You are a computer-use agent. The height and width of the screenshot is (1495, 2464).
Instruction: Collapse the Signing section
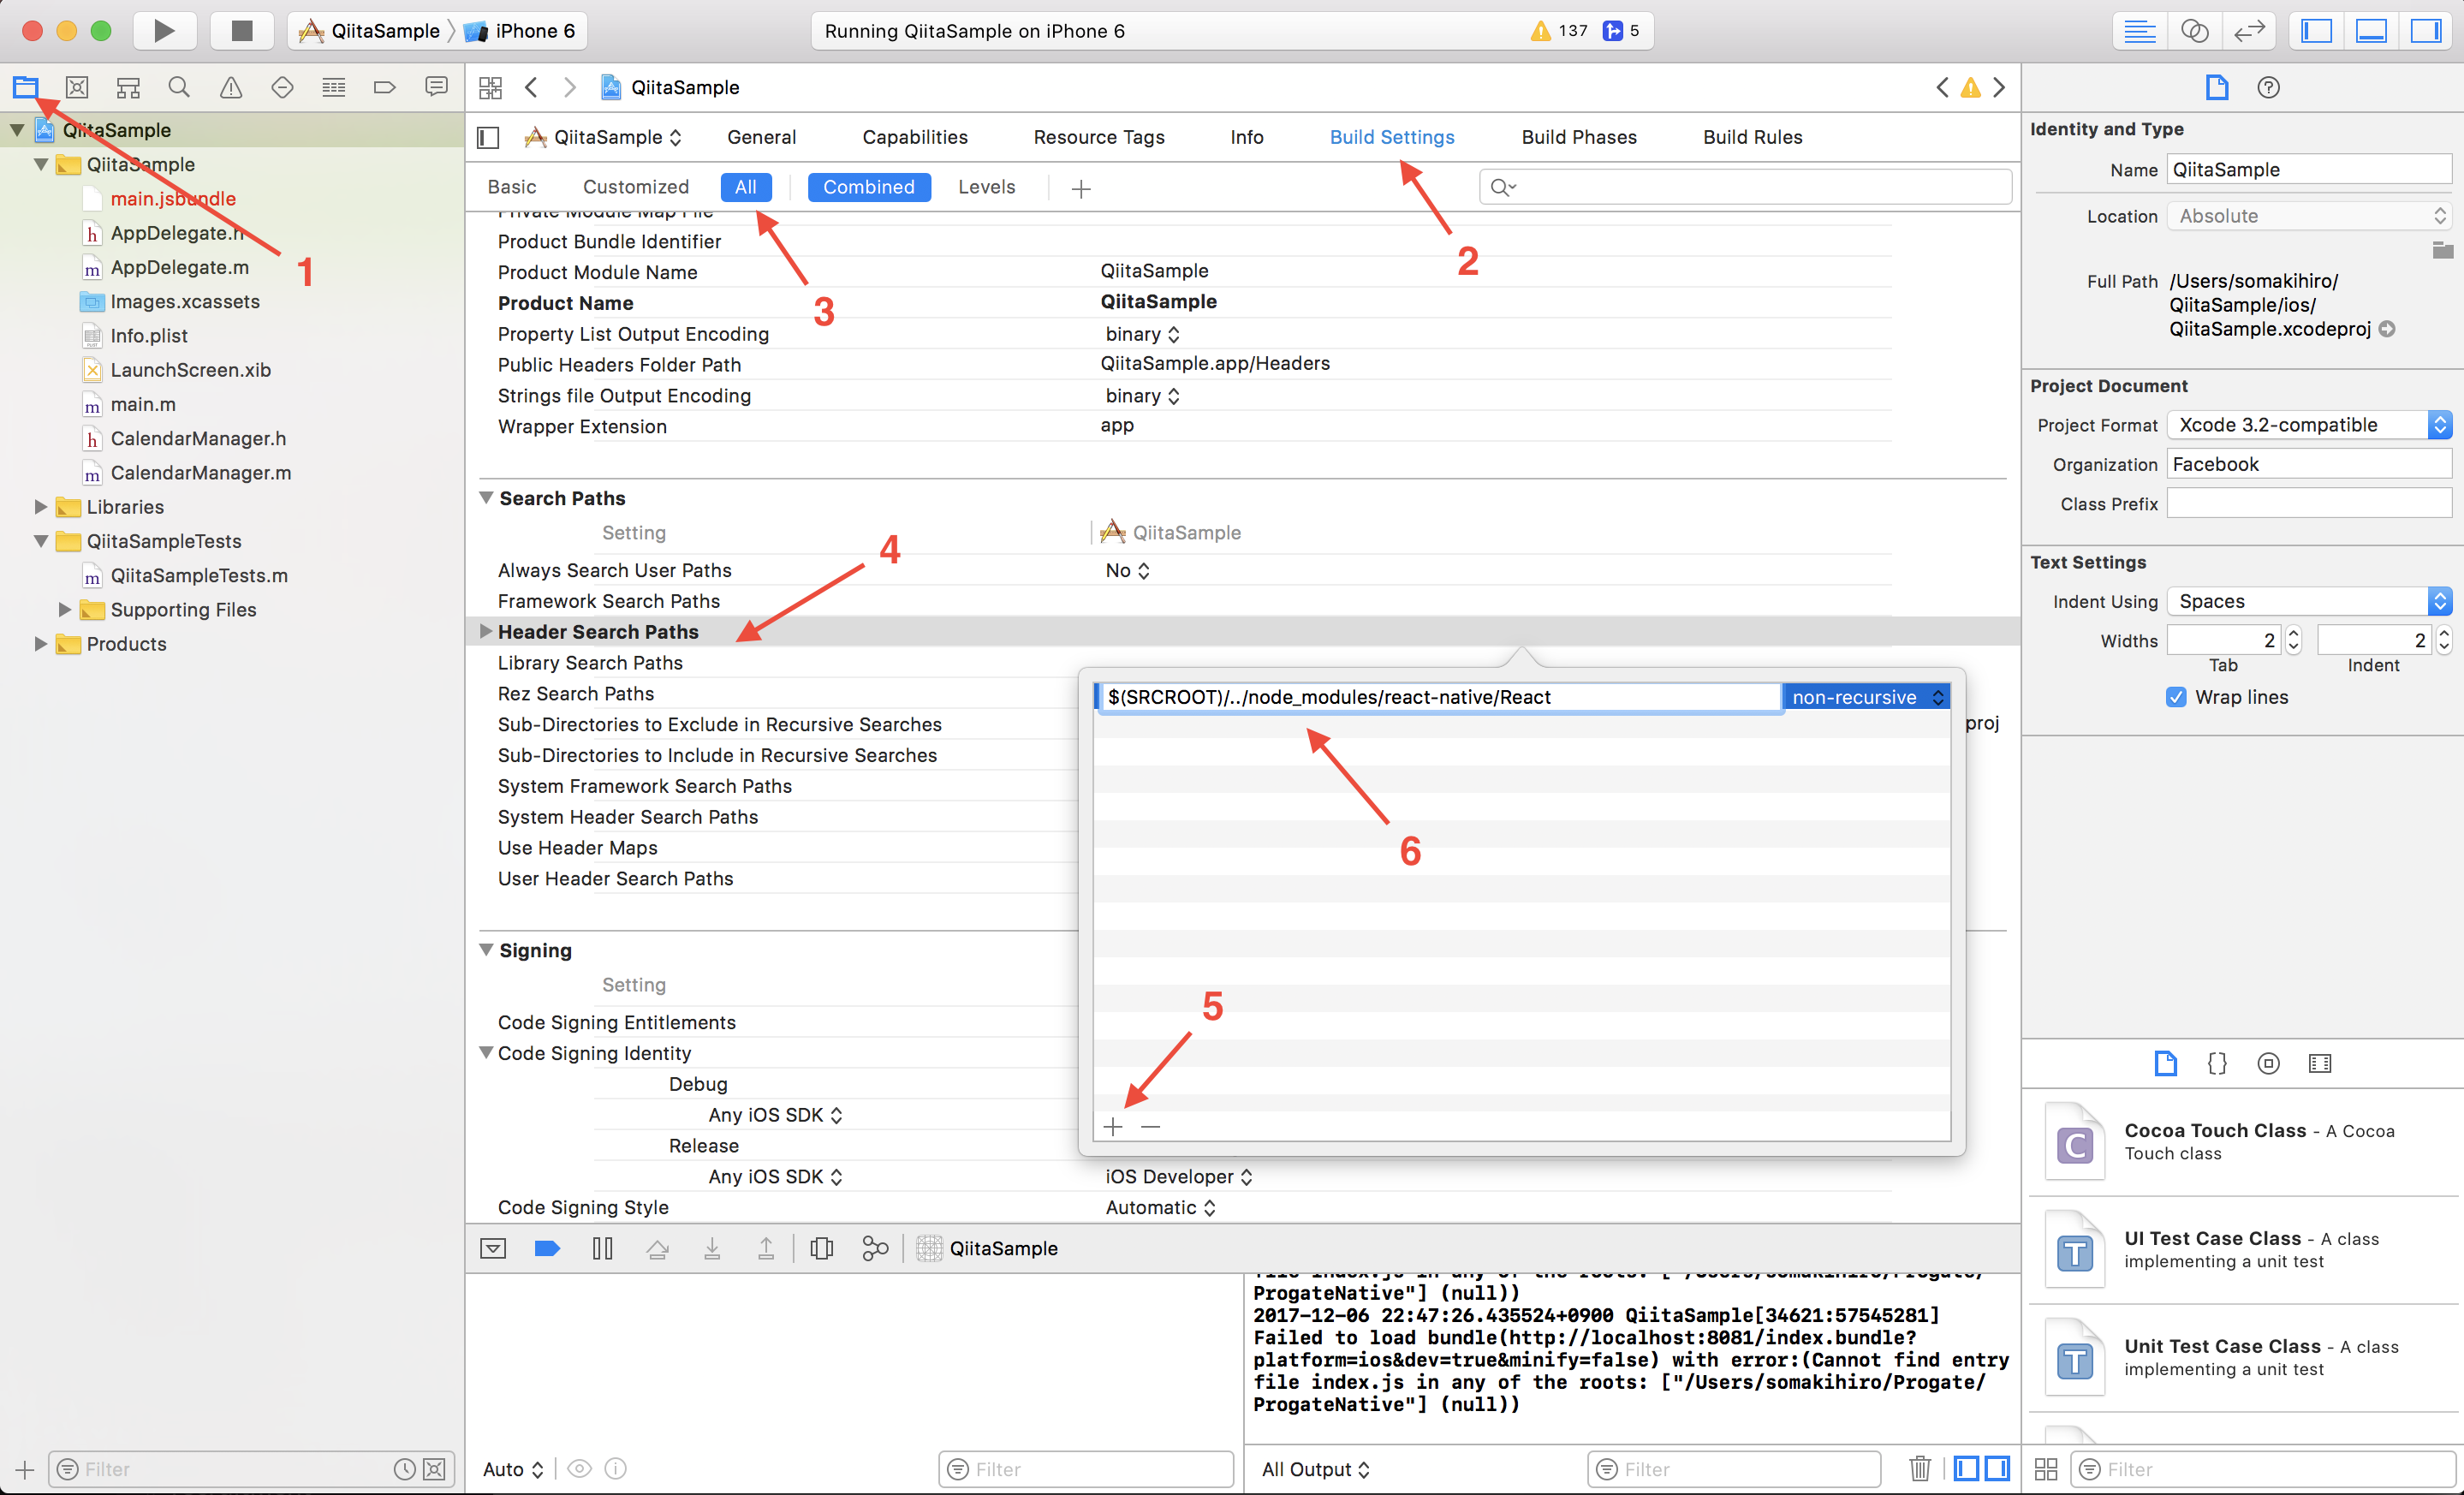pos(486,950)
